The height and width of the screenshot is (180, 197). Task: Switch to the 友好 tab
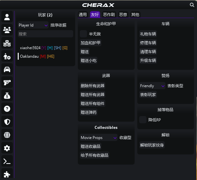point(95,14)
